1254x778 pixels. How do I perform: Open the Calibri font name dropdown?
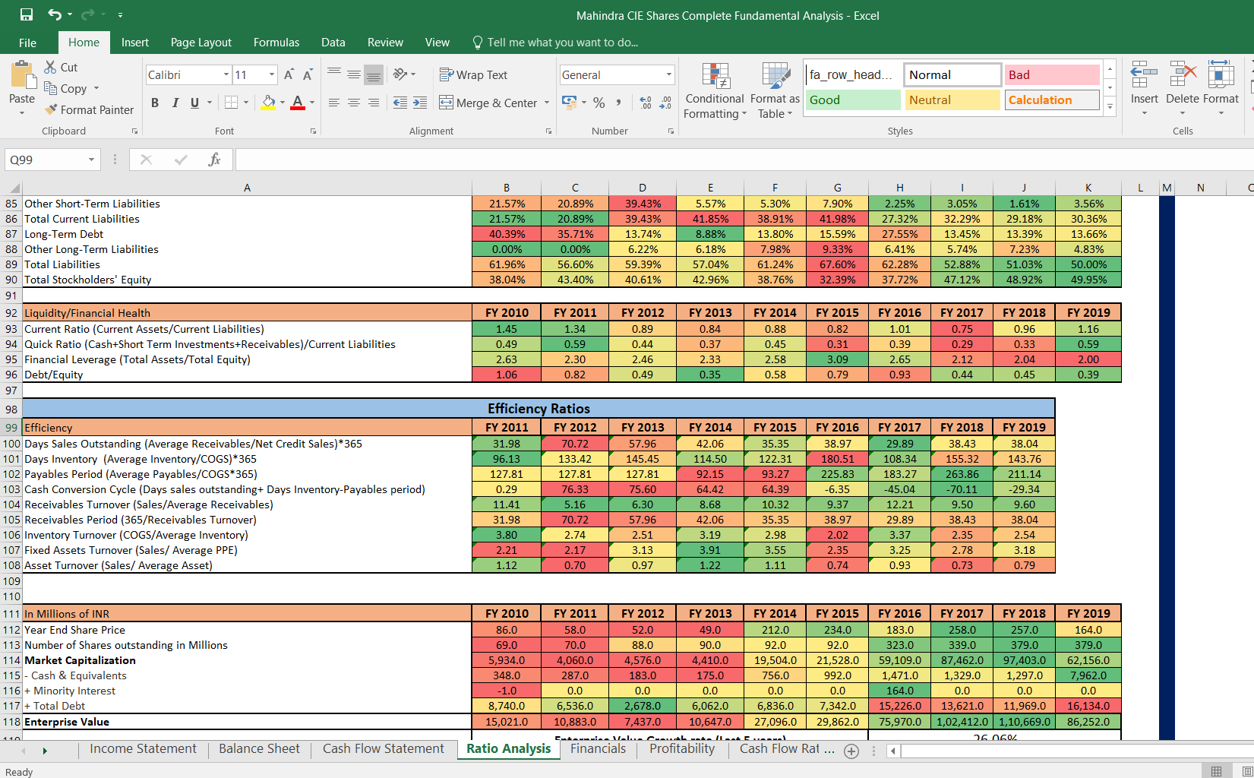coord(226,74)
